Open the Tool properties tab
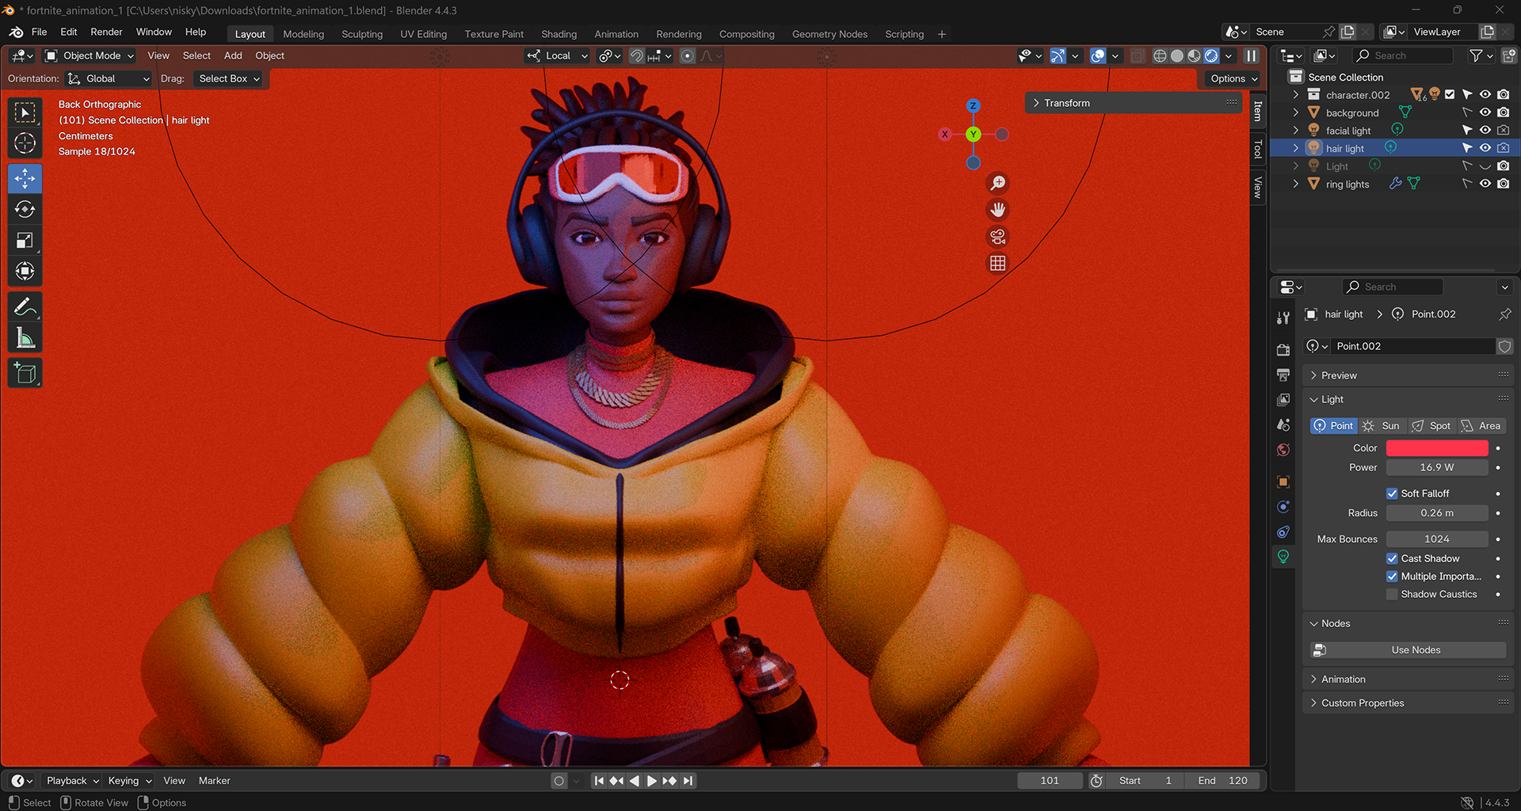Image resolution: width=1521 pixels, height=811 pixels. tap(1283, 318)
